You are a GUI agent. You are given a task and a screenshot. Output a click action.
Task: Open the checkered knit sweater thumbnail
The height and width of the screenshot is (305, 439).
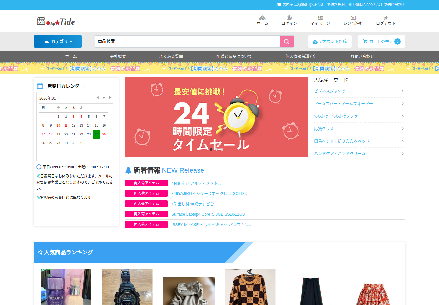(x=250, y=287)
